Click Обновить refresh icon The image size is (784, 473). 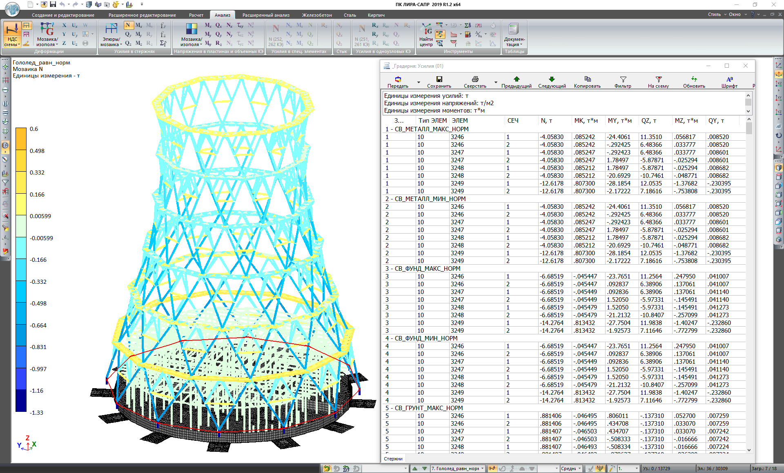pyautogui.click(x=694, y=79)
